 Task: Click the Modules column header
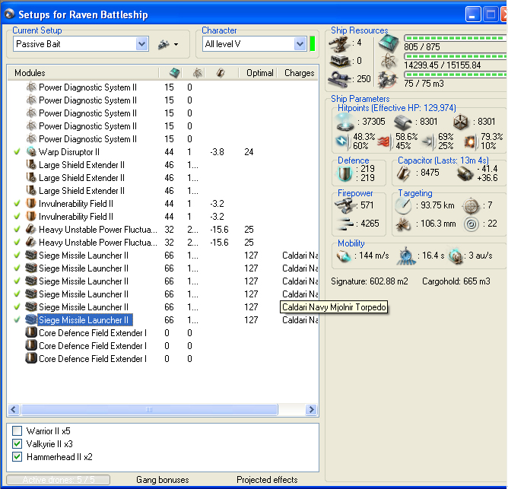[x=83, y=73]
